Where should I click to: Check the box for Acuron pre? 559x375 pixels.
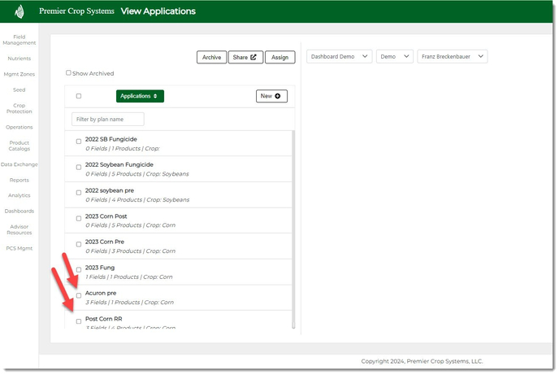pos(79,294)
